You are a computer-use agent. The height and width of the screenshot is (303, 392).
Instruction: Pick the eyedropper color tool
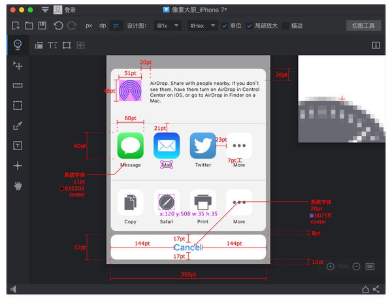18,125
